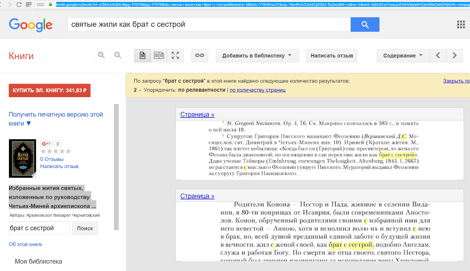Click the sidebar Написать отзыв link

(x=59, y=166)
